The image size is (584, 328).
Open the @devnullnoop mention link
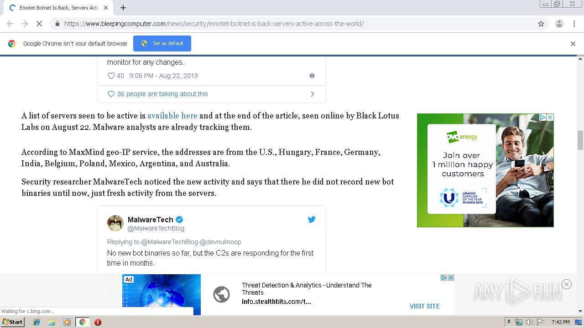220,242
